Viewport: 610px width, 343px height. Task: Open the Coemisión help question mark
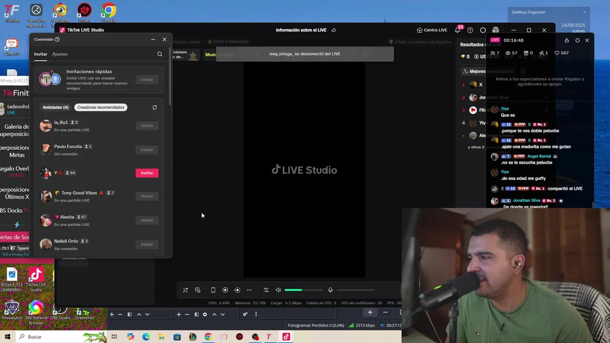tap(57, 40)
